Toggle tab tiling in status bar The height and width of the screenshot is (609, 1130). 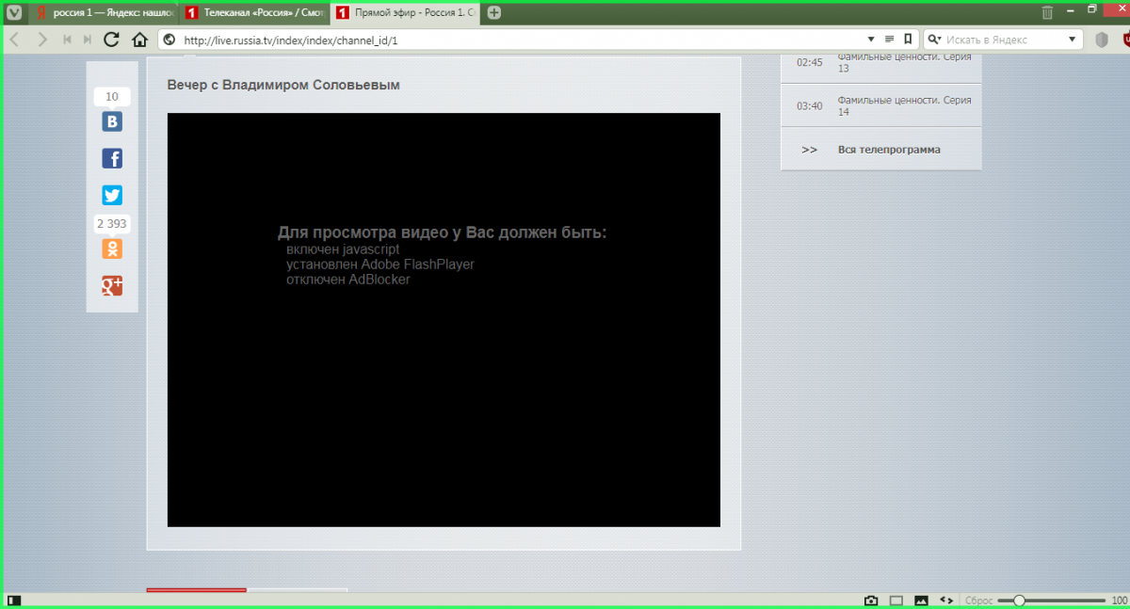[896, 601]
